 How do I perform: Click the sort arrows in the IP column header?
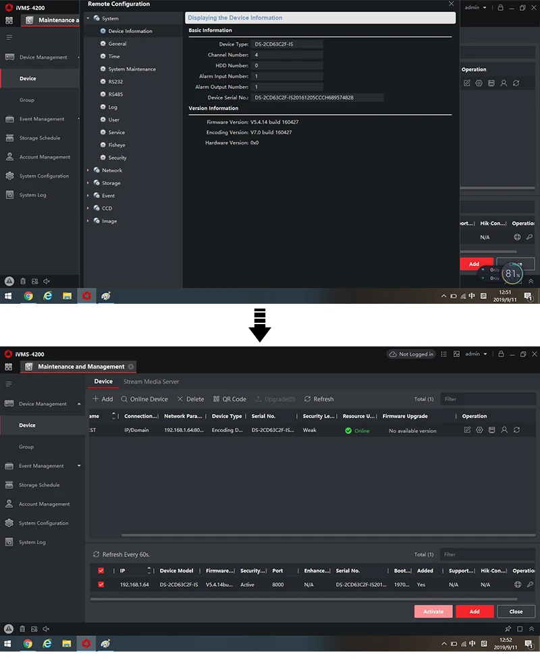pos(148,571)
